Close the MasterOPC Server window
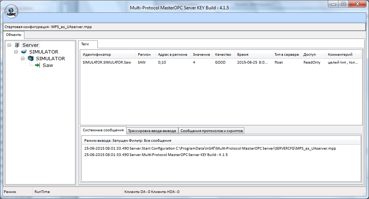The width and height of the screenshot is (369, 199). pos(357,4)
